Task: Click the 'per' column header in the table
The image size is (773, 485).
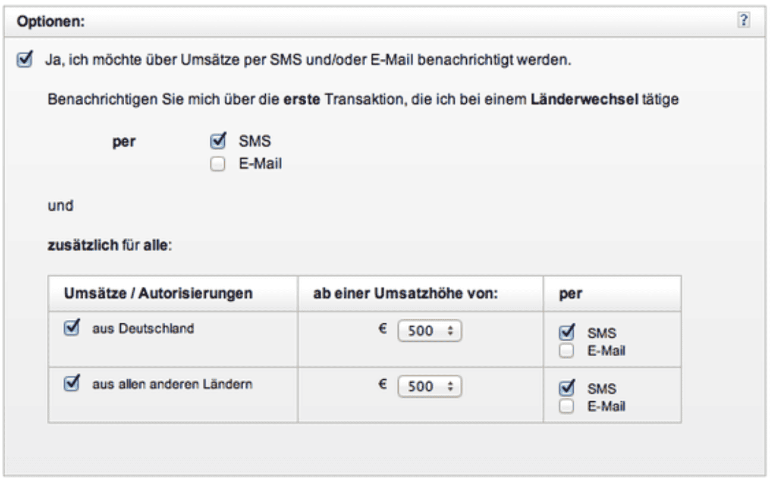Action: pyautogui.click(x=570, y=294)
